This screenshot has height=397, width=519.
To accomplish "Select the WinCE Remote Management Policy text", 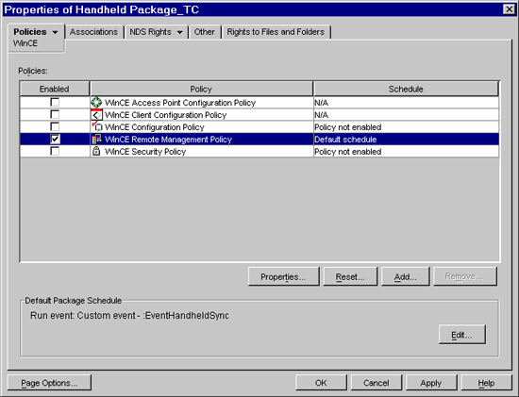I will [x=168, y=140].
